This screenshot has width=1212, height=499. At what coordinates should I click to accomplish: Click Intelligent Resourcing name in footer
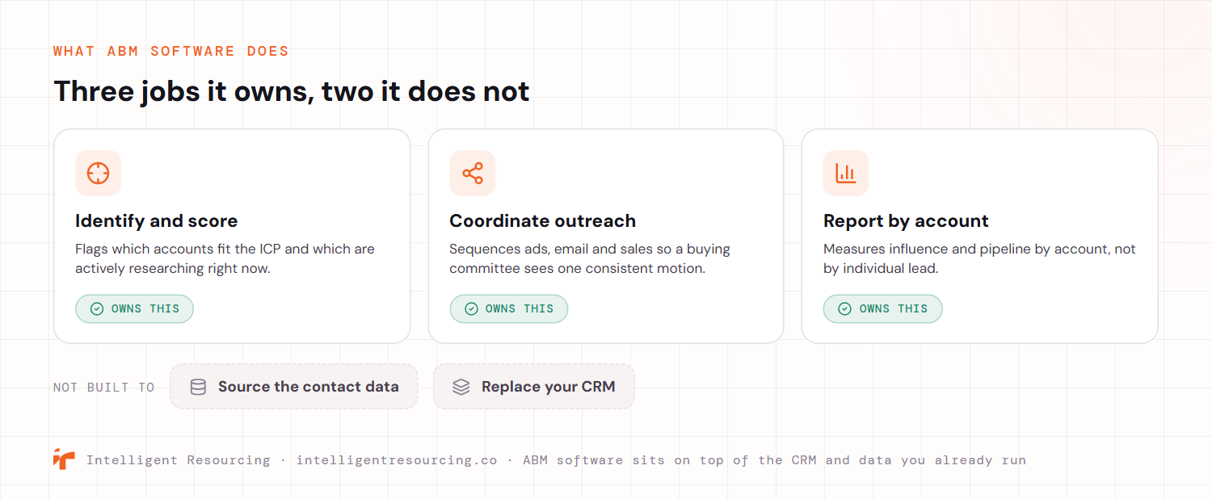click(179, 460)
